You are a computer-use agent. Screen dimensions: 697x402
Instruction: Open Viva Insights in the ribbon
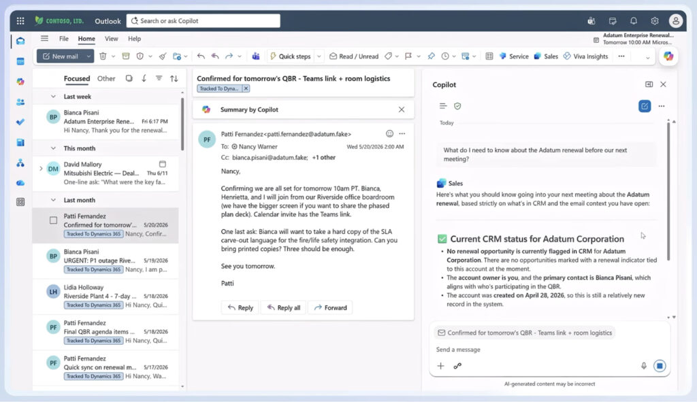pyautogui.click(x=585, y=56)
